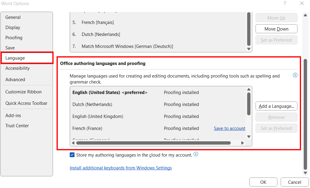
Task: Click the Save to account link
Action: [230, 128]
